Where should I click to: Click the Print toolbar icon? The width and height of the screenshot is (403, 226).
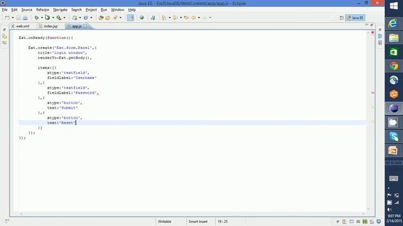pos(25,18)
